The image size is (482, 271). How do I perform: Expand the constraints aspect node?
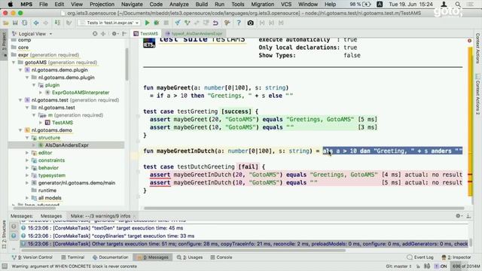click(x=27, y=160)
